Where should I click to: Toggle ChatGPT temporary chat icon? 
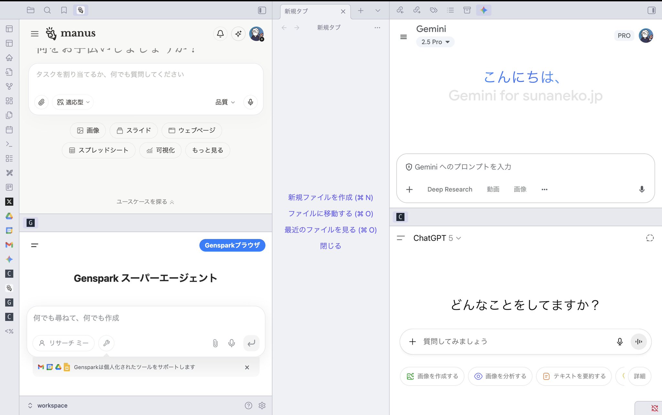coord(650,238)
